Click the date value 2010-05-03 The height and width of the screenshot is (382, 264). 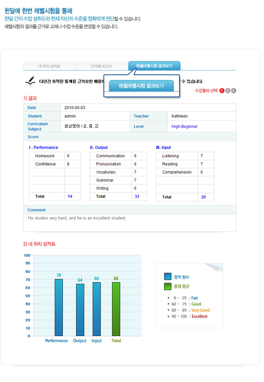pyautogui.click(x=74, y=108)
